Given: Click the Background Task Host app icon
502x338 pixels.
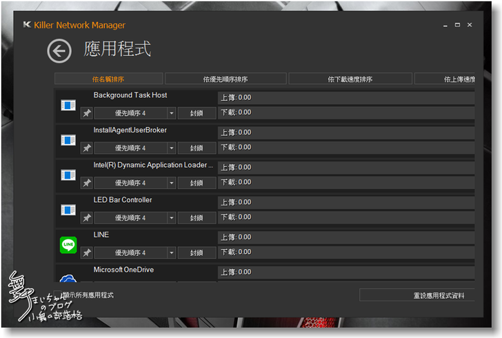Looking at the screenshot, I should pyautogui.click(x=68, y=105).
